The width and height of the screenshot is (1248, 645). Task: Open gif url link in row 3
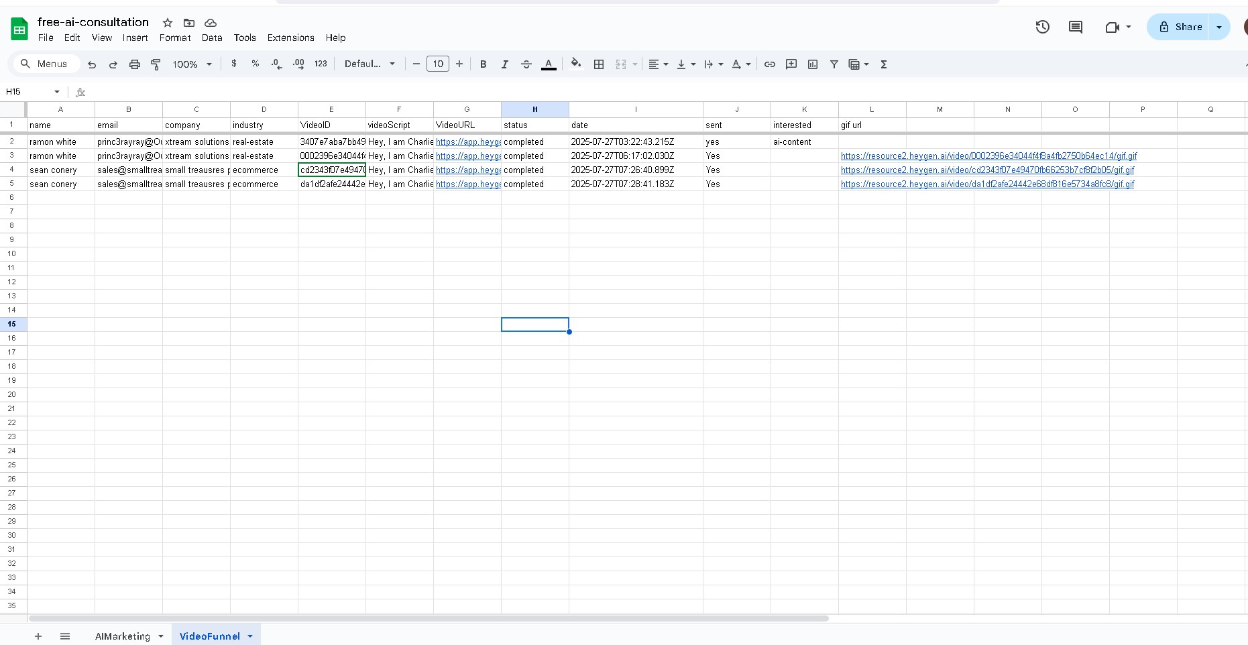tap(988, 156)
